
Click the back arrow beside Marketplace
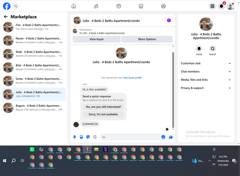click(6, 17)
